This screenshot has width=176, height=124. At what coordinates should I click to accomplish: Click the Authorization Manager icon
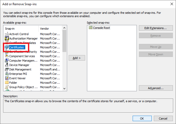7,38
